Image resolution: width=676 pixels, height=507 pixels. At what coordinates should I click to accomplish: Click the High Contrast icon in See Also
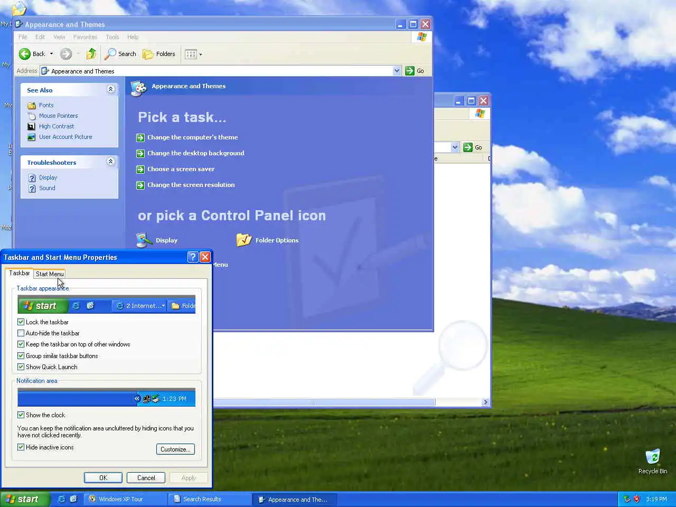[x=31, y=126]
